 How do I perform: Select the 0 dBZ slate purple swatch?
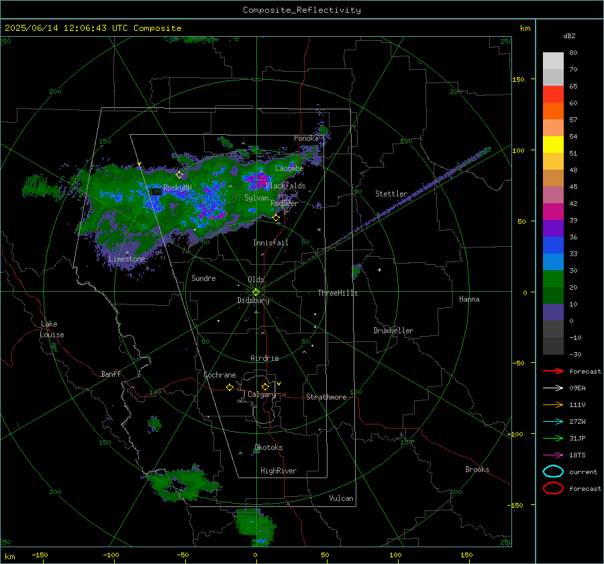553,313
